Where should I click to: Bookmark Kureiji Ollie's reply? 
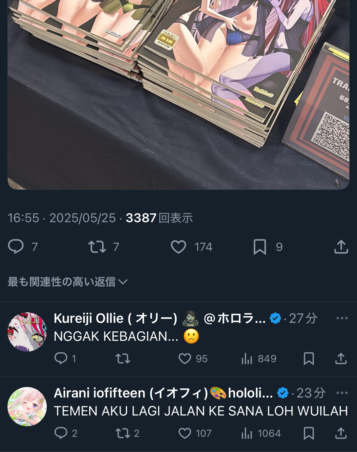(309, 359)
